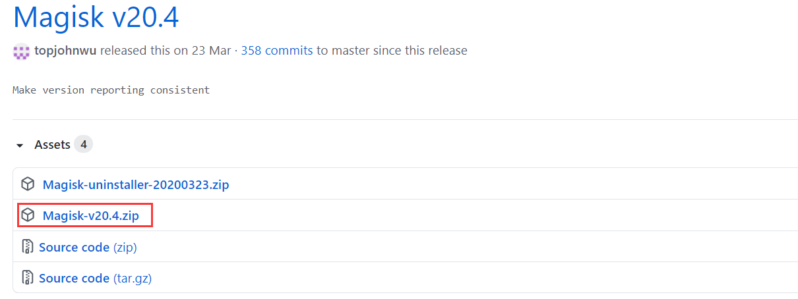Click zip file icon beside Source code (zip)
Viewport: 798px width, 299px height.
pyautogui.click(x=28, y=247)
